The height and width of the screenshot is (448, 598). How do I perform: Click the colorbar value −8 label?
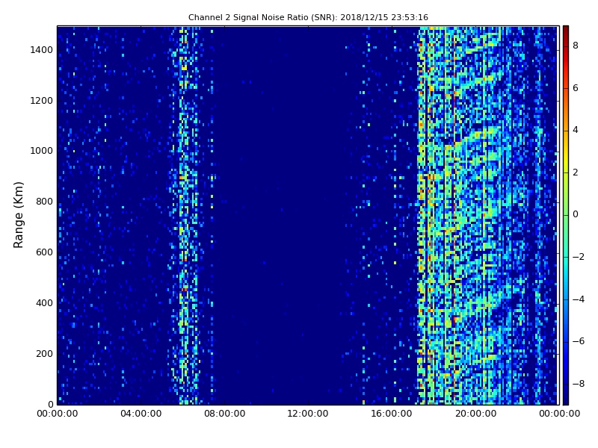[579, 384]
